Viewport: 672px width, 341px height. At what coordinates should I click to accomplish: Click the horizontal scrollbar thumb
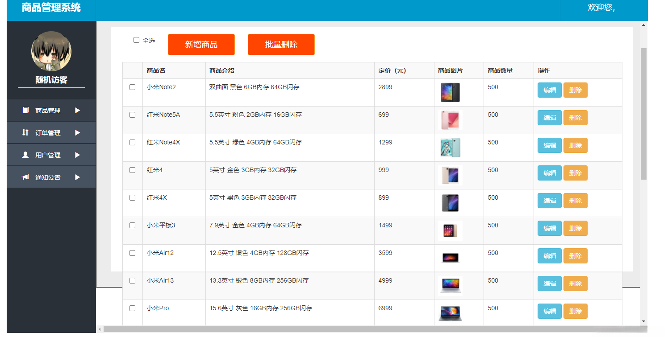(x=375, y=329)
